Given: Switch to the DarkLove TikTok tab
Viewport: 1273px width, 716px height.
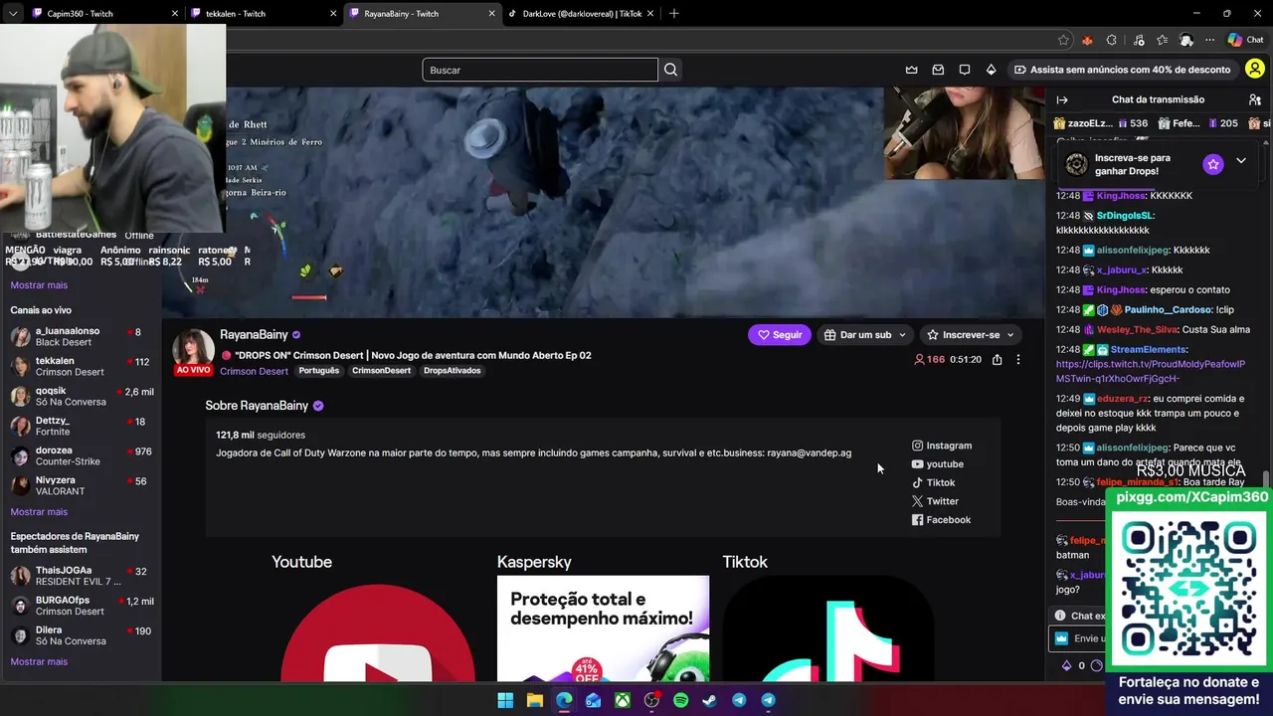Looking at the screenshot, I should (x=582, y=14).
